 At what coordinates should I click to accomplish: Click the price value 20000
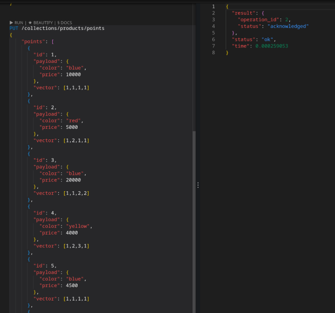[73, 180]
